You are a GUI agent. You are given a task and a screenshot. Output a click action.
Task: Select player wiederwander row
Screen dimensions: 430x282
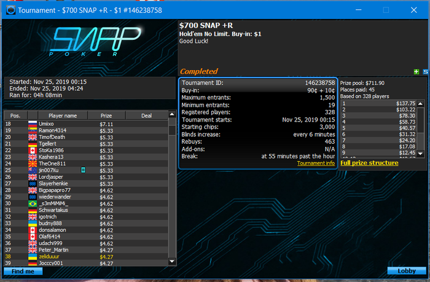click(86, 197)
